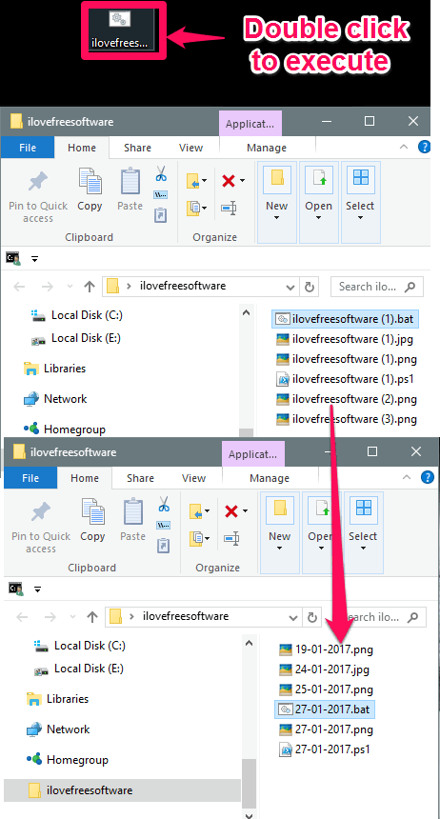Open Quick Access Toolbar dropdown in upper window

point(35,258)
